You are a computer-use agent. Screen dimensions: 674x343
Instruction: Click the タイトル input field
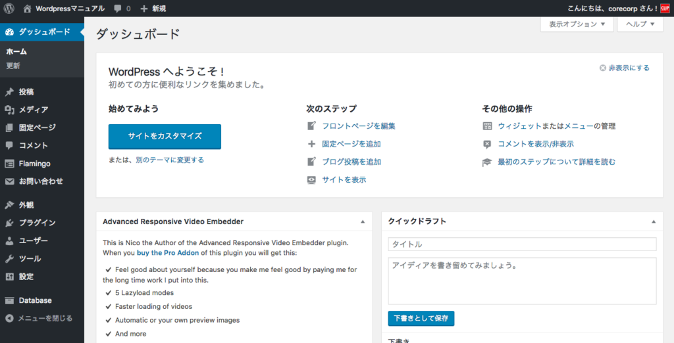522,244
